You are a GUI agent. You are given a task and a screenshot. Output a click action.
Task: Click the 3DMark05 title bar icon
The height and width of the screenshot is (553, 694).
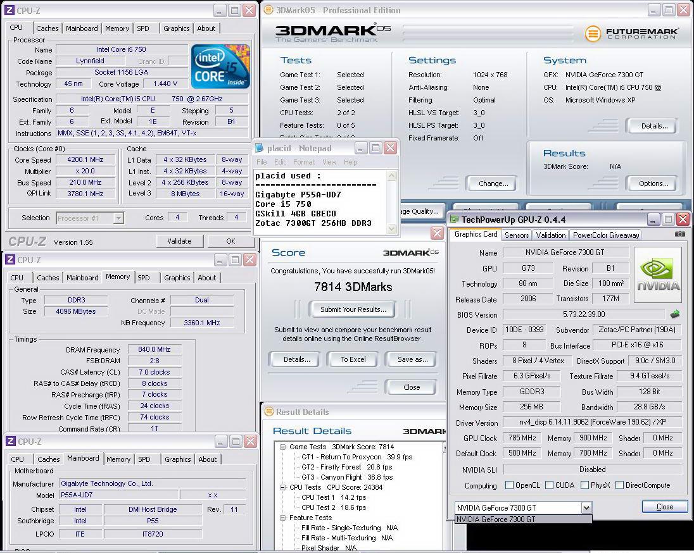(268, 9)
